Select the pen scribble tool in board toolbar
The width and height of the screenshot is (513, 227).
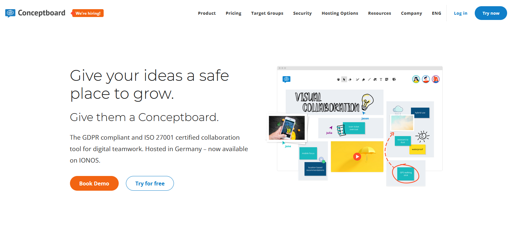[x=357, y=79]
